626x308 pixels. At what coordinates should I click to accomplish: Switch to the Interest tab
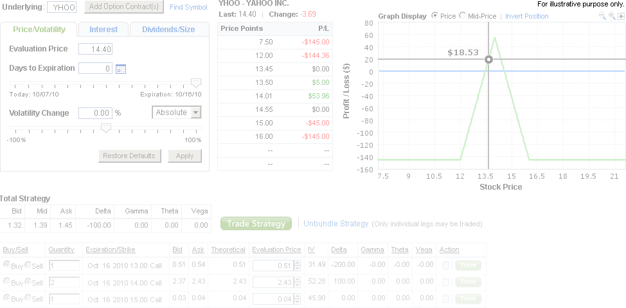point(103,30)
